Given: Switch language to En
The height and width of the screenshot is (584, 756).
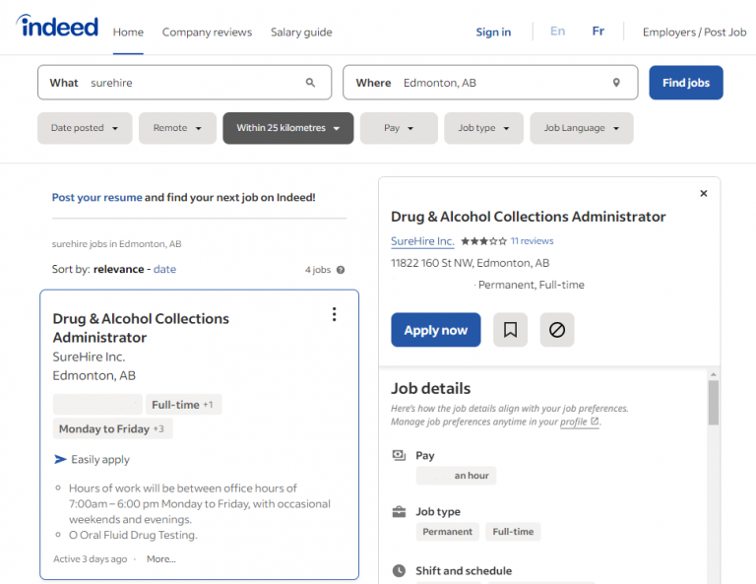Looking at the screenshot, I should (x=557, y=32).
